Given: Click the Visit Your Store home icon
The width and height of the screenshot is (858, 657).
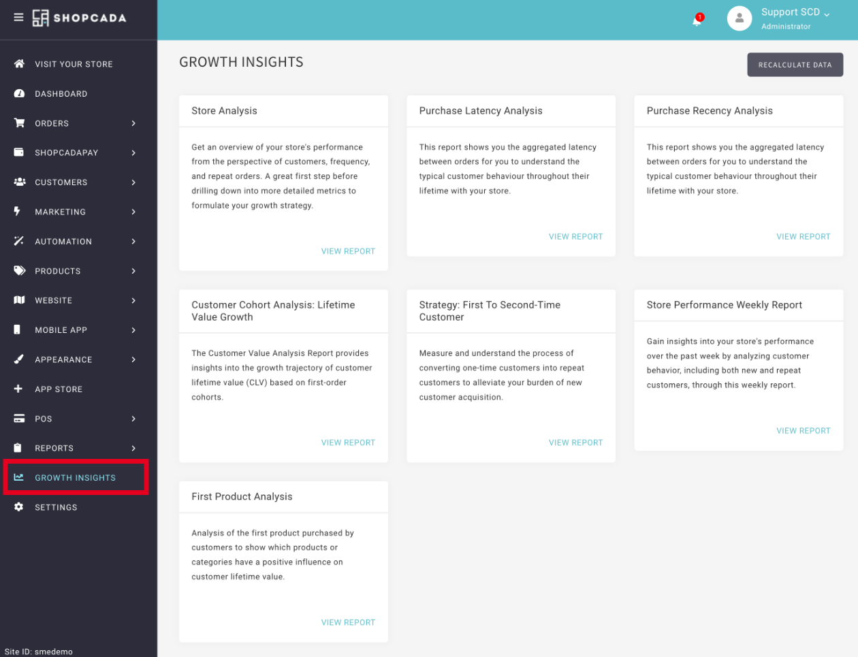Looking at the screenshot, I should 19,64.
